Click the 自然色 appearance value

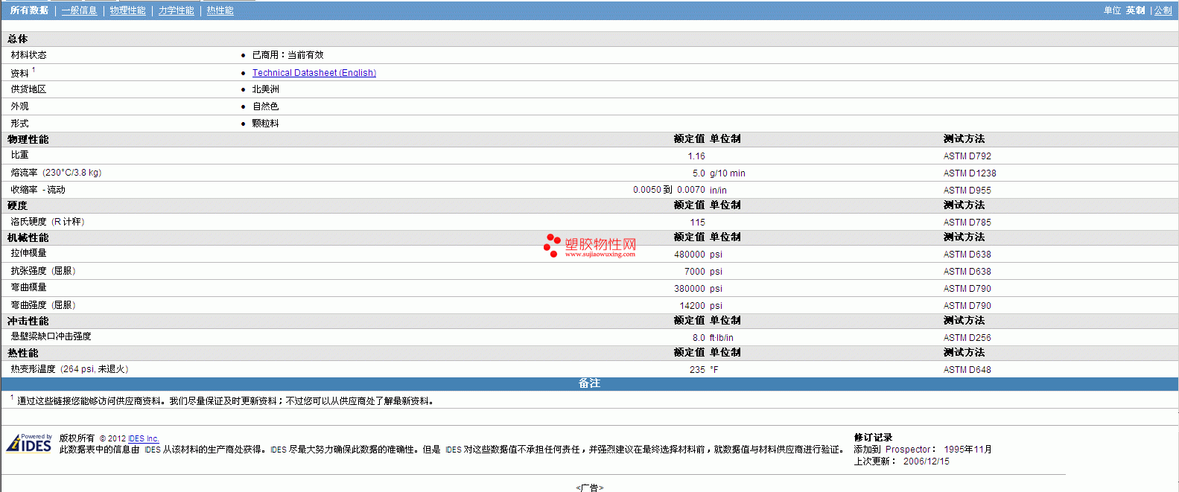coord(265,106)
